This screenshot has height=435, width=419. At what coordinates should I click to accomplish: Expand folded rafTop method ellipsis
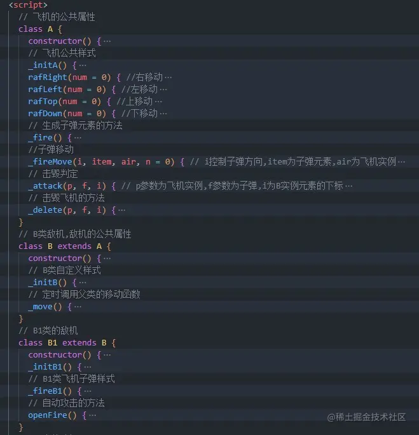click(159, 102)
